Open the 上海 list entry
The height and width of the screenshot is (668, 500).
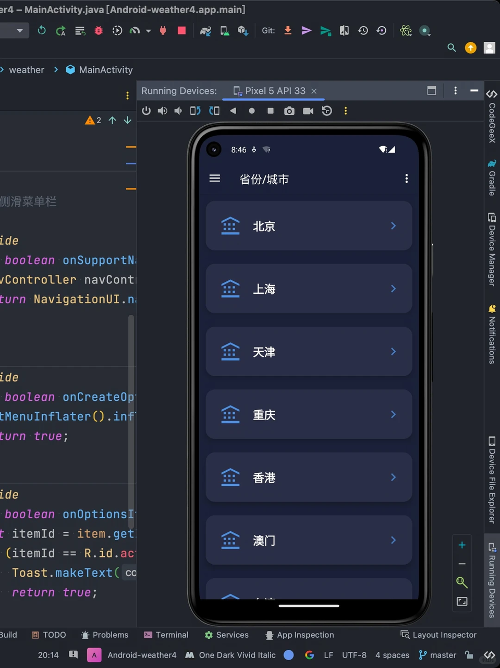[x=309, y=289]
